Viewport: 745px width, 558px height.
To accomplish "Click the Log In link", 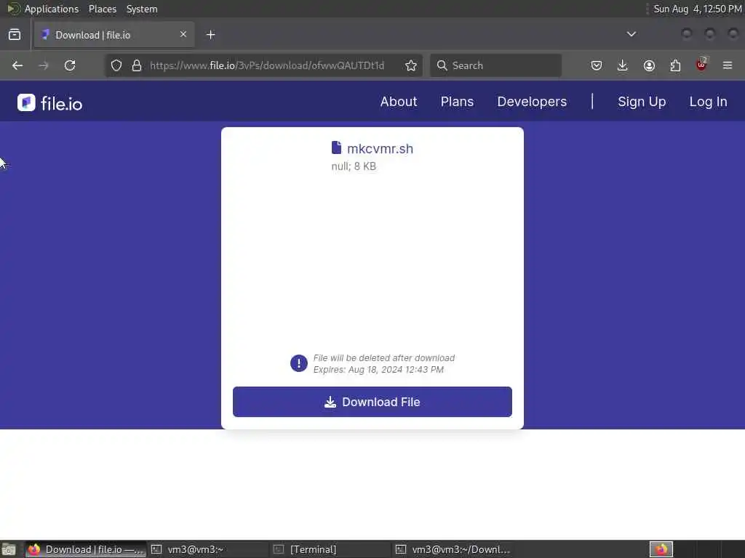I will (709, 102).
